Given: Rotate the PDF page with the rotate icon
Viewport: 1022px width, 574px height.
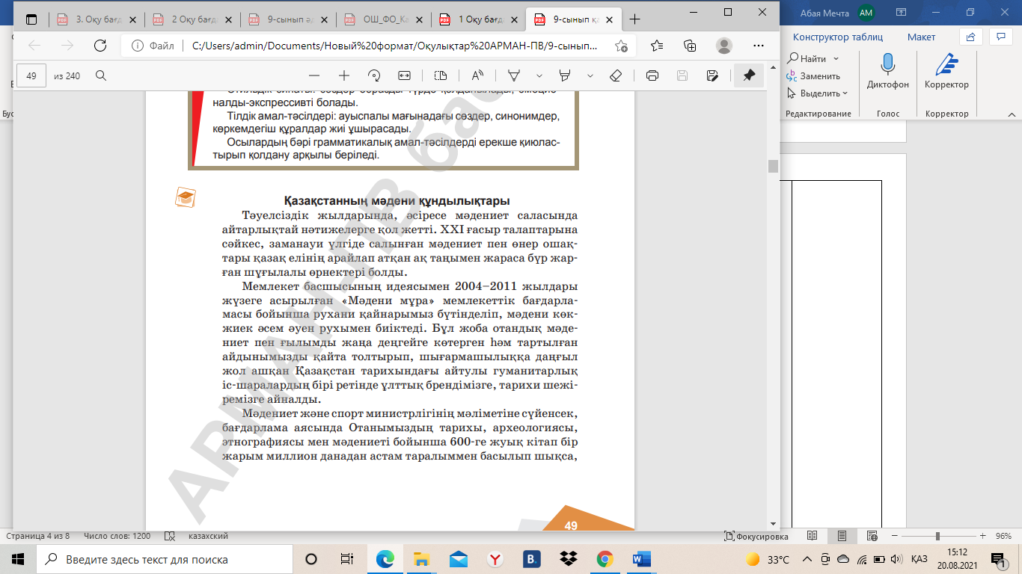Looking at the screenshot, I should (x=374, y=75).
